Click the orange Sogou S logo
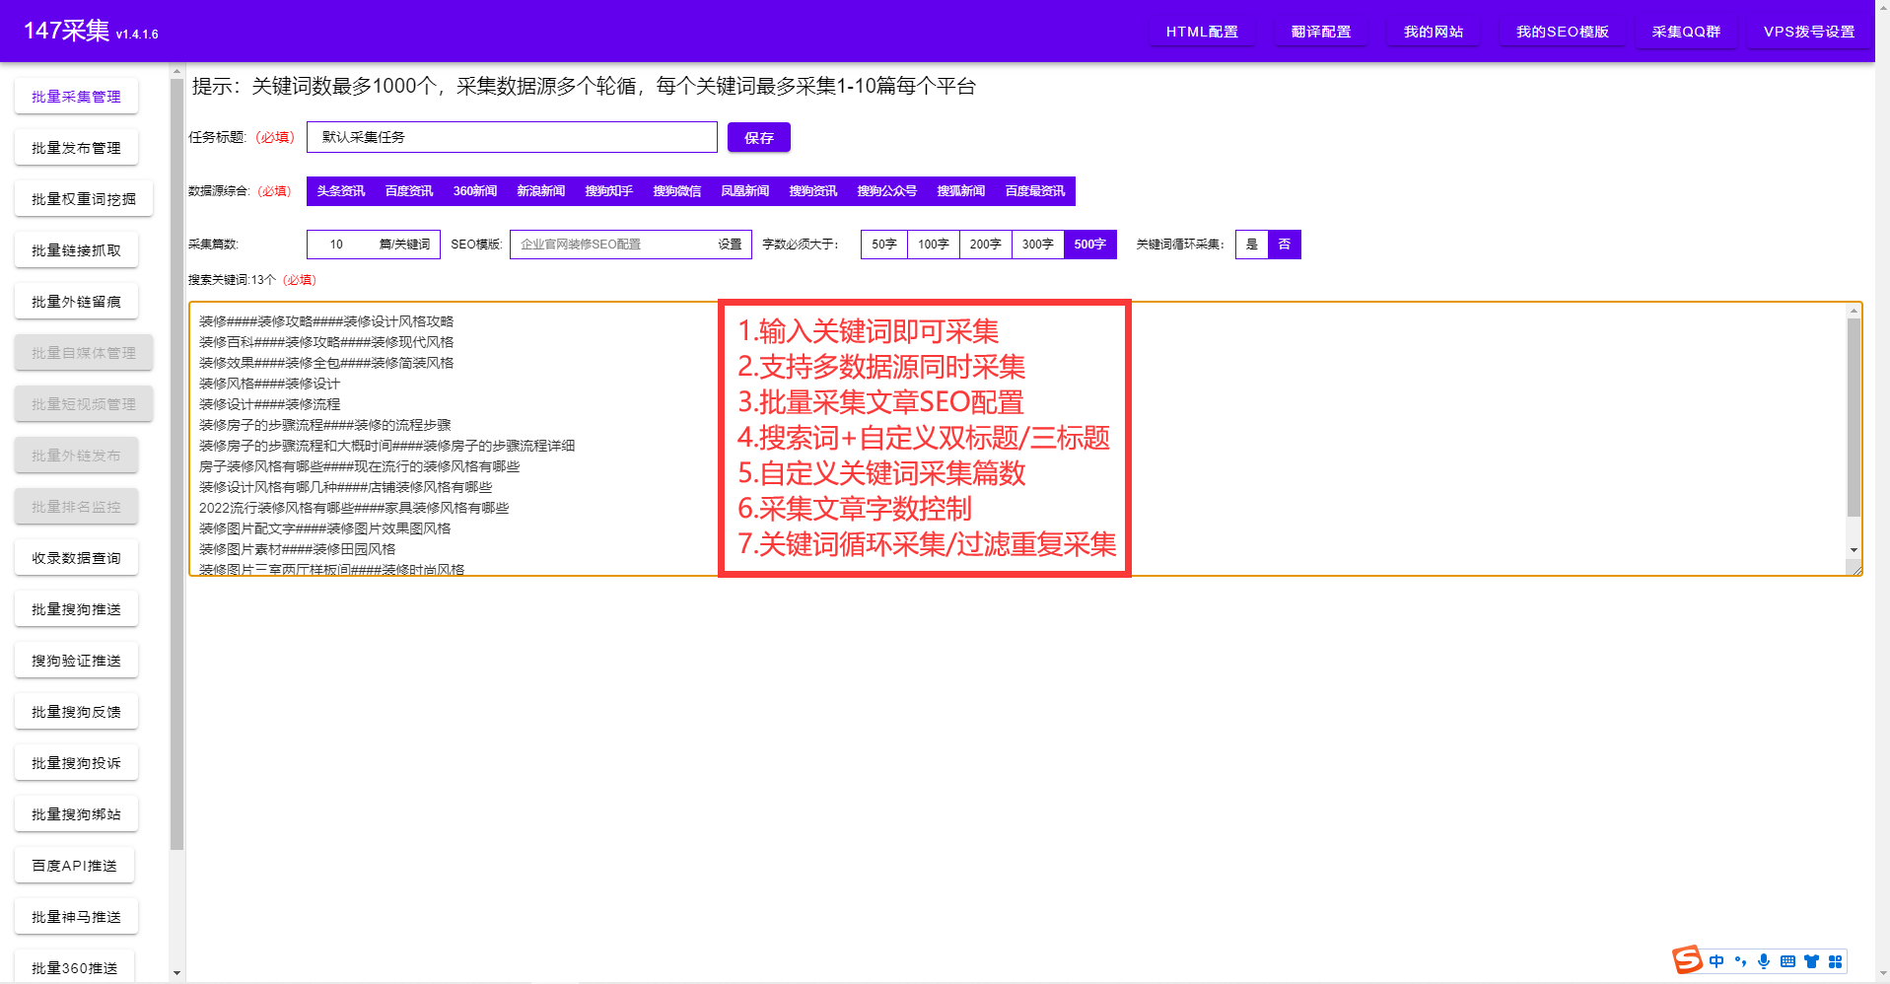 tap(1688, 959)
